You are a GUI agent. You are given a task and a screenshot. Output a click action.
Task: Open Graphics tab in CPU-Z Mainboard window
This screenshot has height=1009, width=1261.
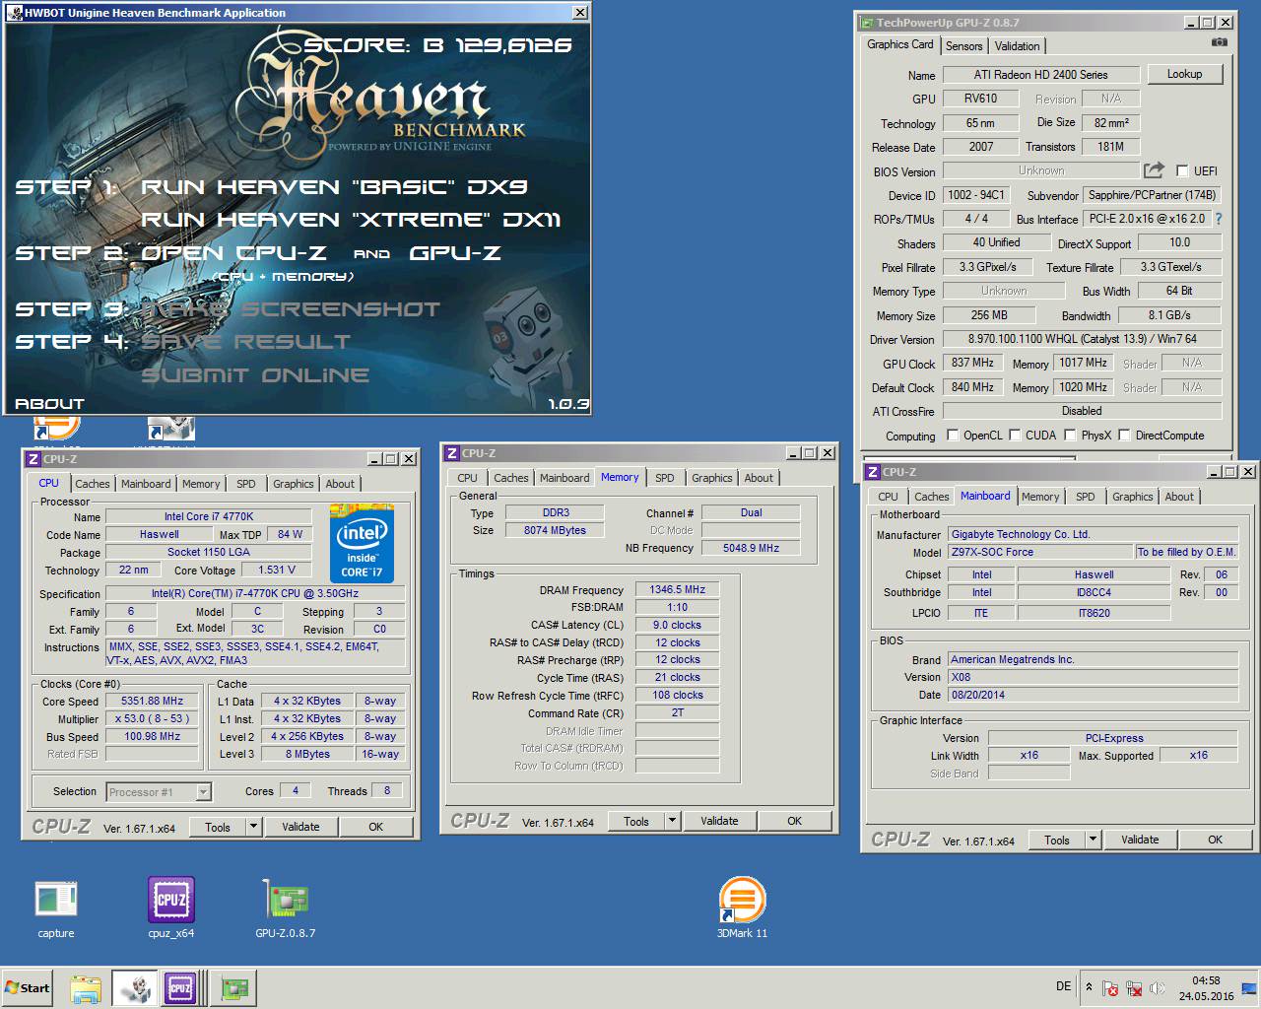1132,497
